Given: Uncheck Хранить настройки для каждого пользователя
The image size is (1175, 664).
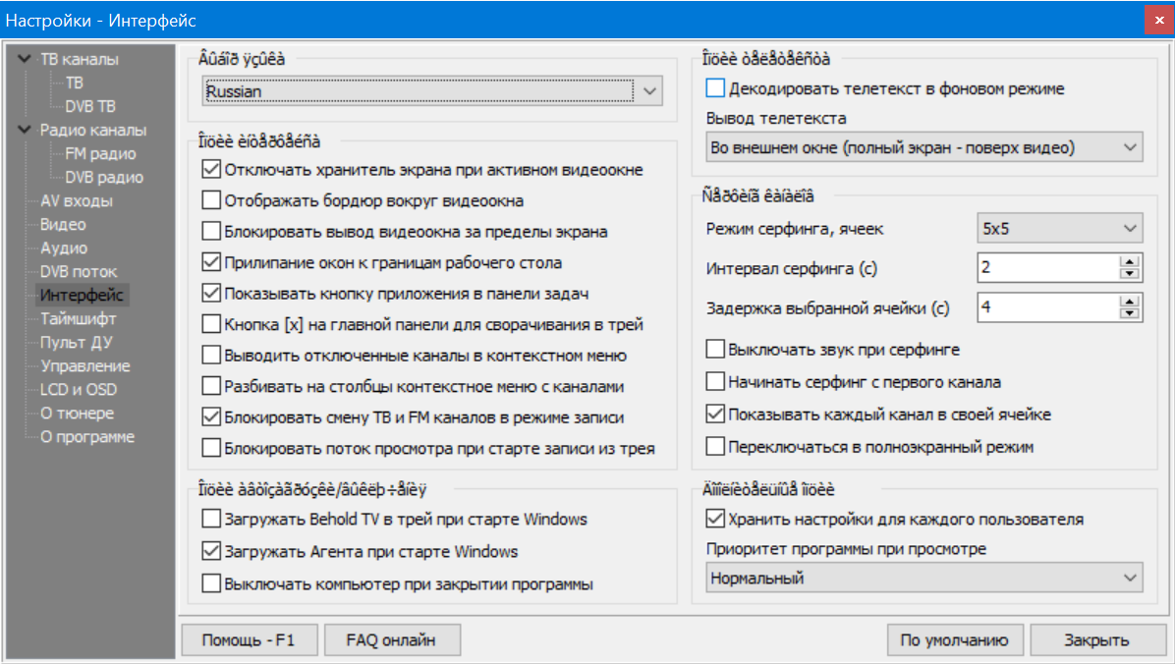Looking at the screenshot, I should click(x=715, y=519).
